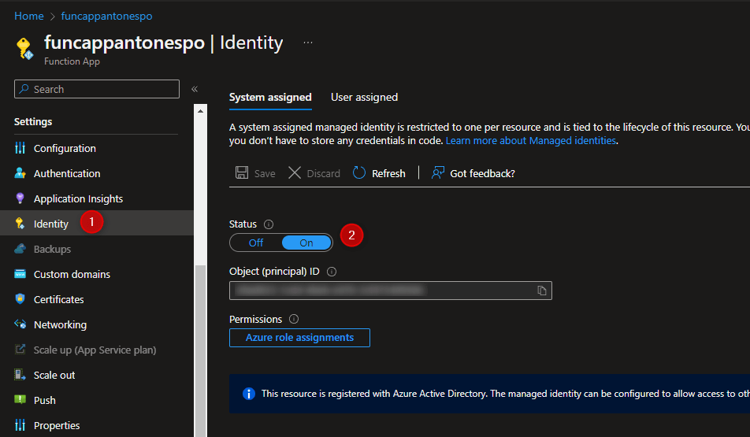Screen dimensions: 750x437
Task: Click the Azure role assignments button
Action: coord(299,338)
